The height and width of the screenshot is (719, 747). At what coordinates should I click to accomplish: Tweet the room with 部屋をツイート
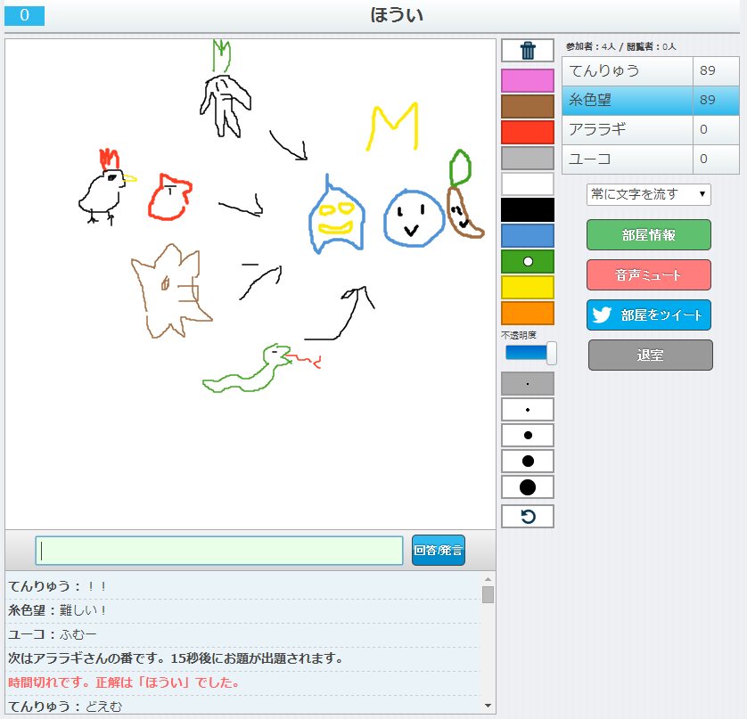point(648,315)
